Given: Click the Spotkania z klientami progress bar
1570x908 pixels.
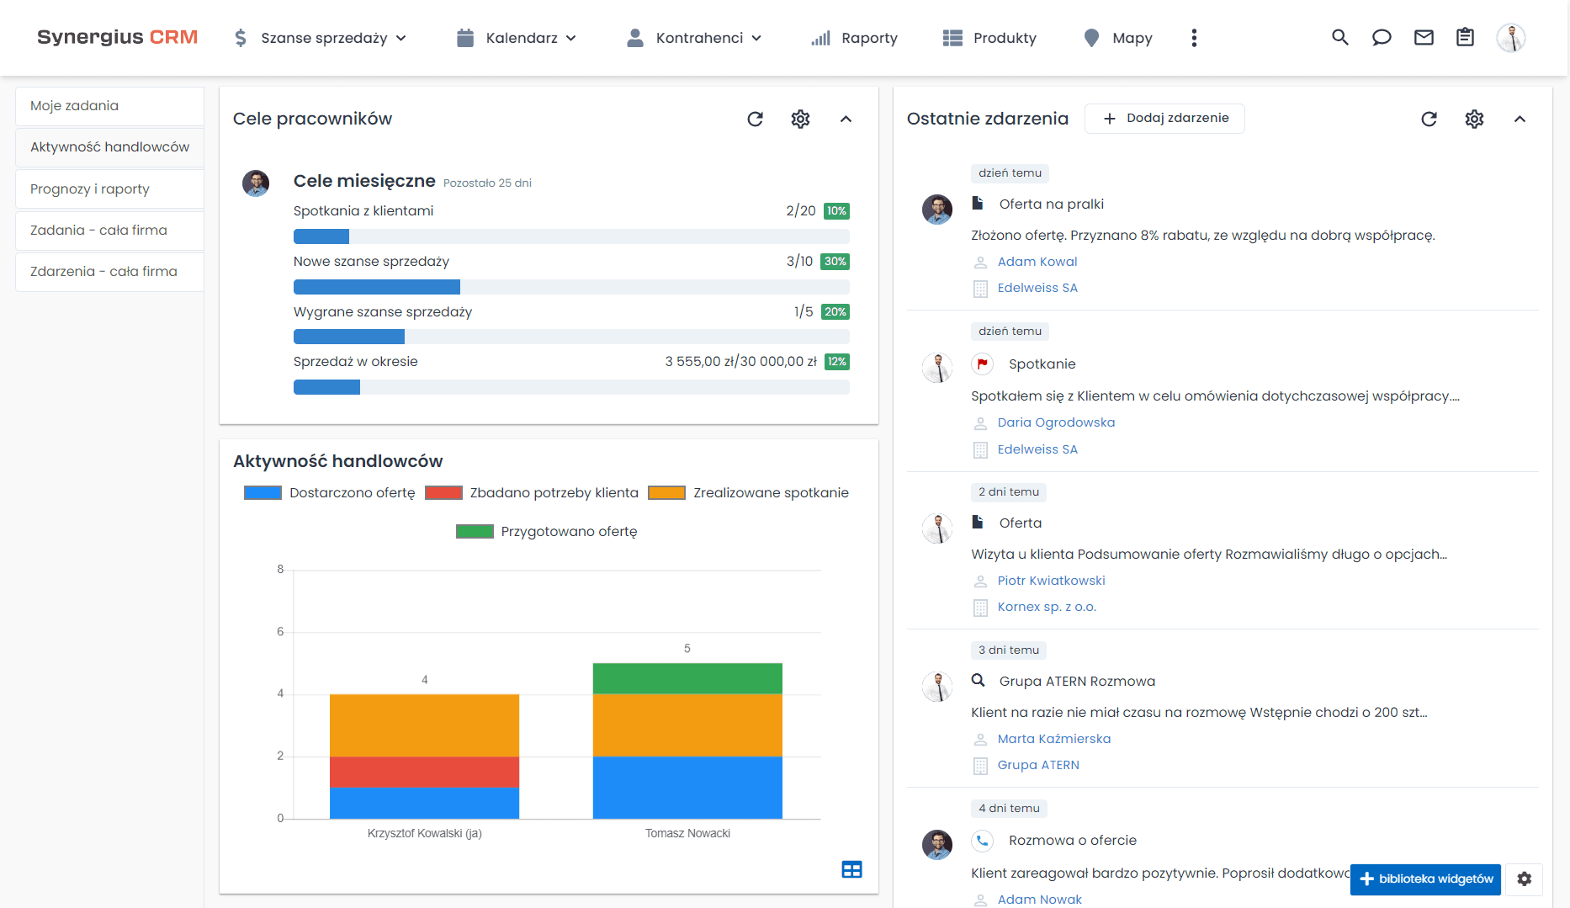Looking at the screenshot, I should [571, 236].
